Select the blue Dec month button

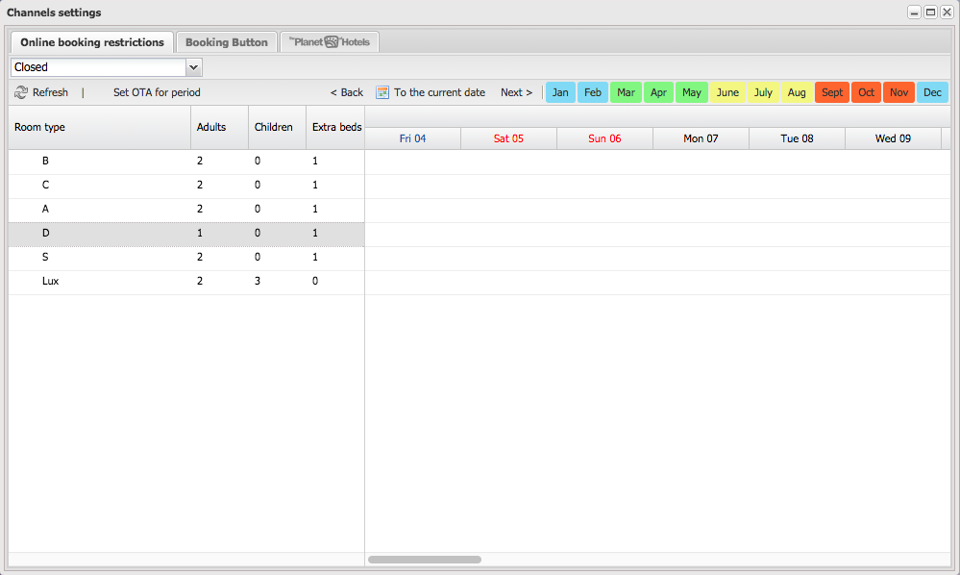tap(932, 92)
